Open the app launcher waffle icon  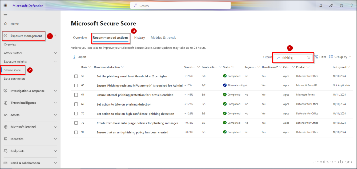tap(6, 6)
